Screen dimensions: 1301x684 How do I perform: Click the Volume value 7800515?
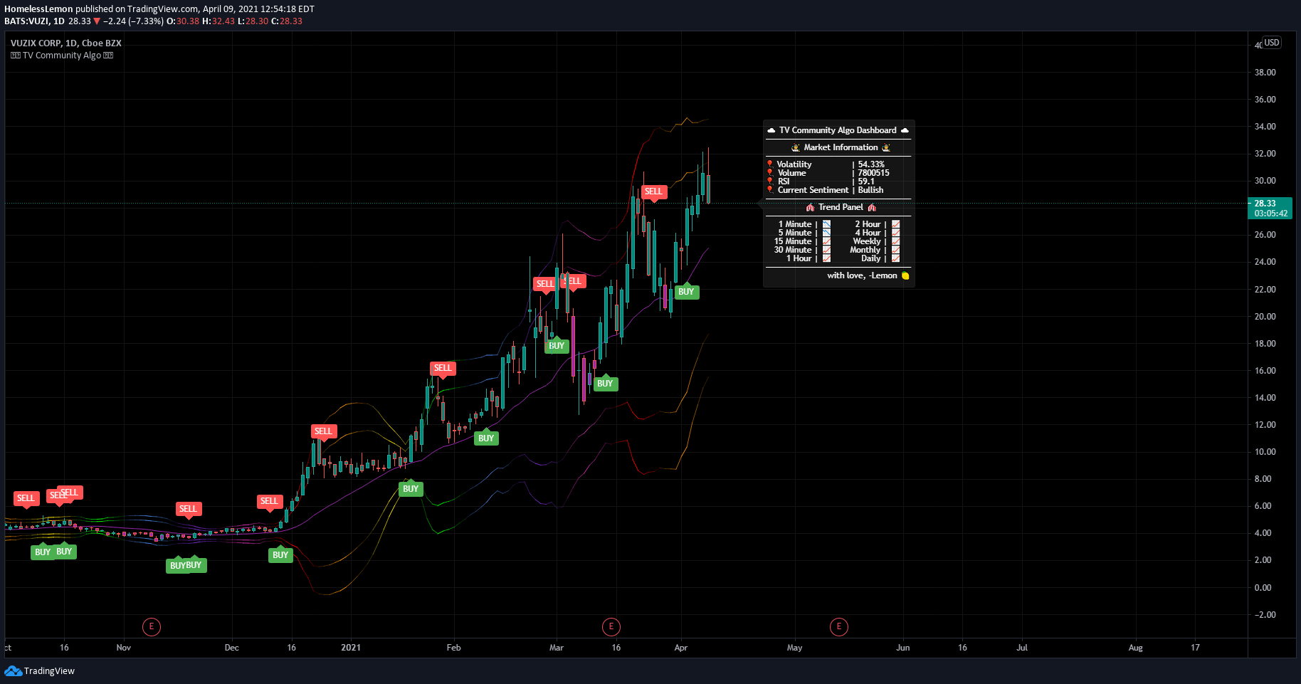(873, 173)
